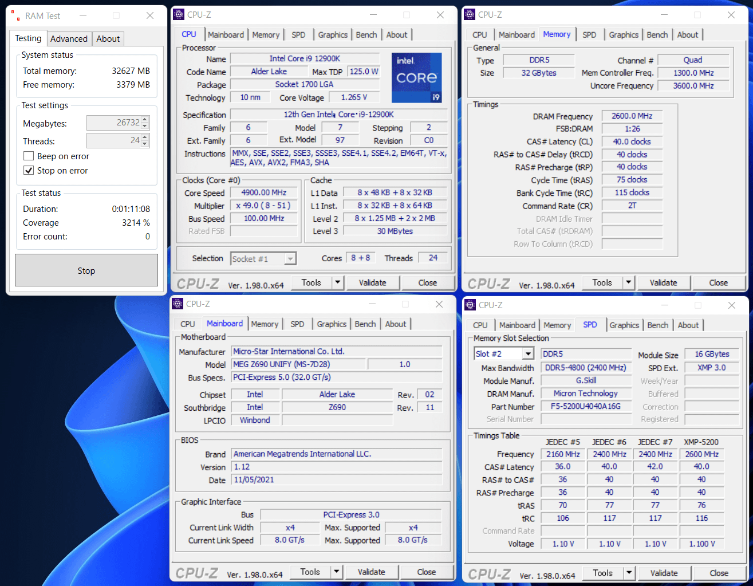The width and height of the screenshot is (753, 586).
Task: Click the MEG Z690 UNIFY (MS-7D28) model field
Action: point(298,364)
